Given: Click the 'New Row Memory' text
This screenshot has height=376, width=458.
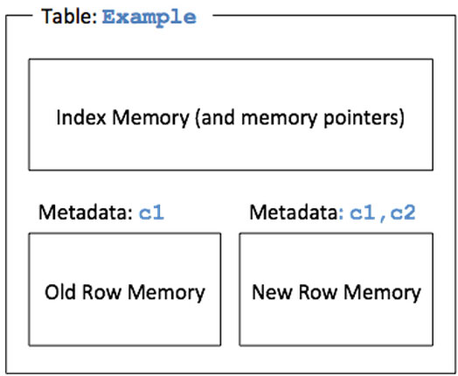Looking at the screenshot, I should [x=337, y=292].
